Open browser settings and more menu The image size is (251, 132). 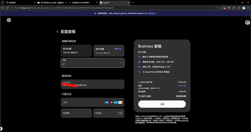pyautogui.click(x=248, y=8)
